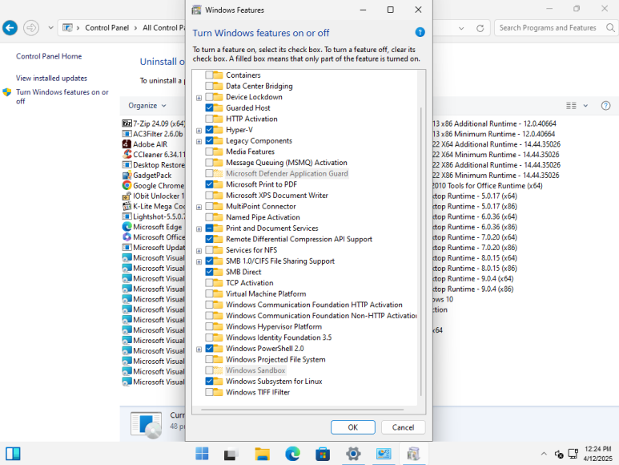
Task: Click the 7-Zip program icon
Action: (127, 123)
